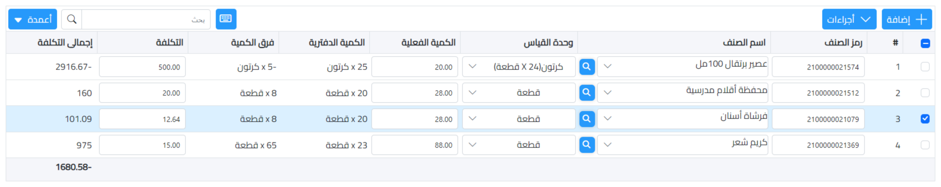This screenshot has width=941, height=187.
Task: Click the إجمالي التكلفة column header
Action: [65, 43]
